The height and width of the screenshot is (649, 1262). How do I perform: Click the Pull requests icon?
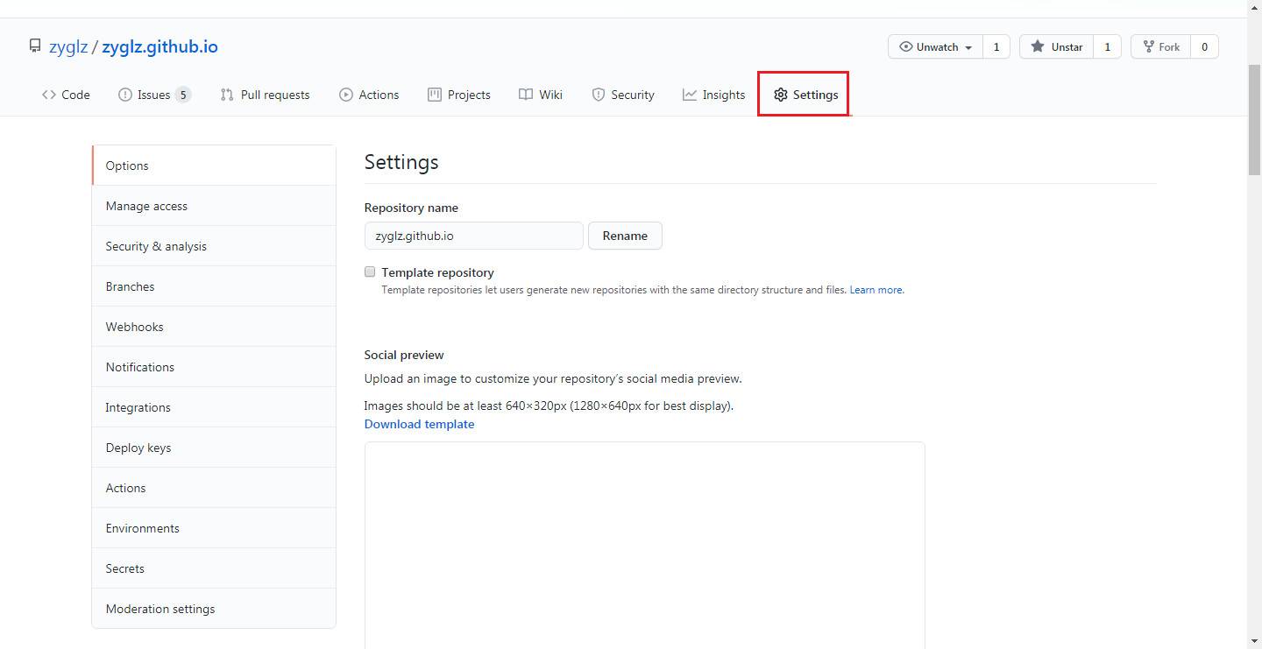[227, 95]
